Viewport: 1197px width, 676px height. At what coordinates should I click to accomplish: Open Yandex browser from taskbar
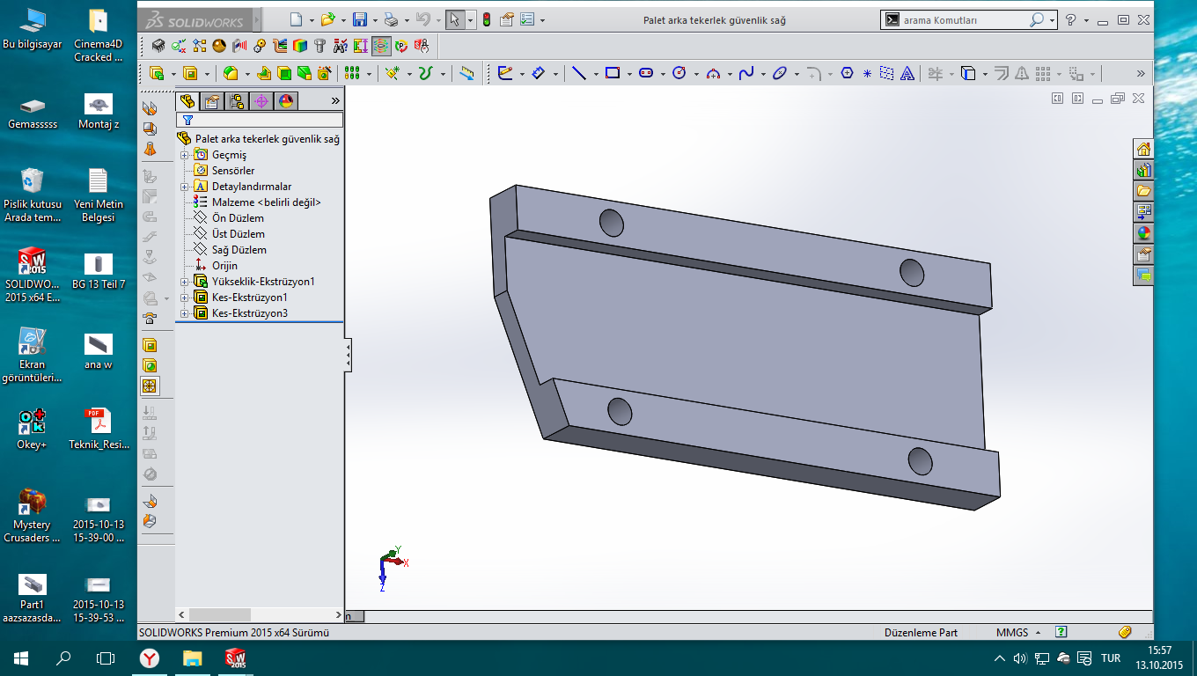click(x=151, y=658)
